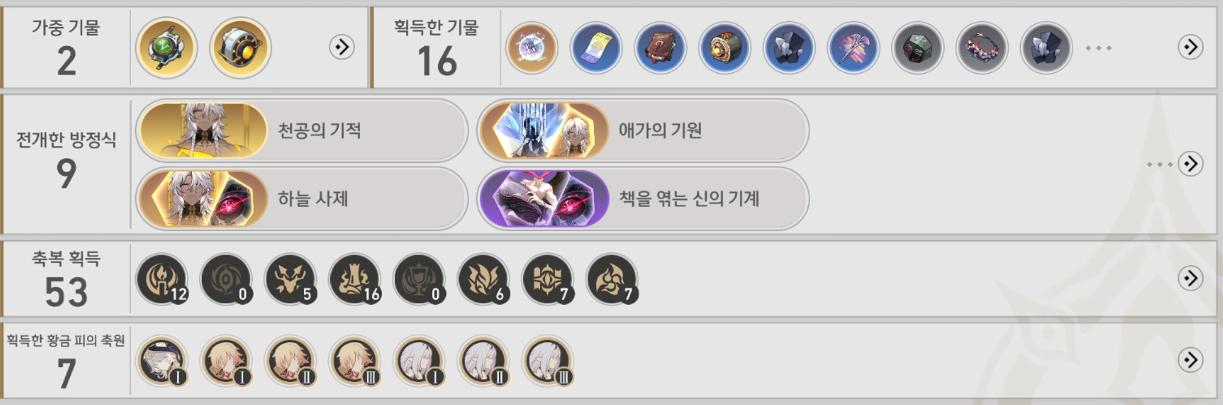Select the 하늘 사제 equation entry
This screenshot has height=405, width=1223.
point(301,198)
